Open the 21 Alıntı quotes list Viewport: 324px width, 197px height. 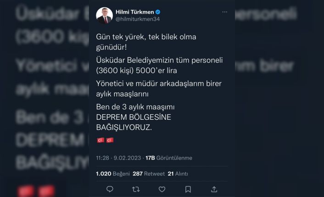(178, 174)
